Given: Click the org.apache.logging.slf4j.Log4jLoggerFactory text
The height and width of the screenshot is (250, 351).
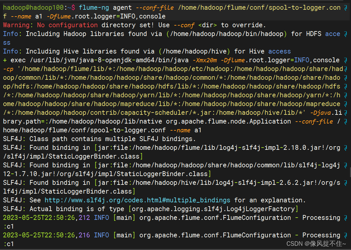Looking at the screenshot, I should pos(213,209).
